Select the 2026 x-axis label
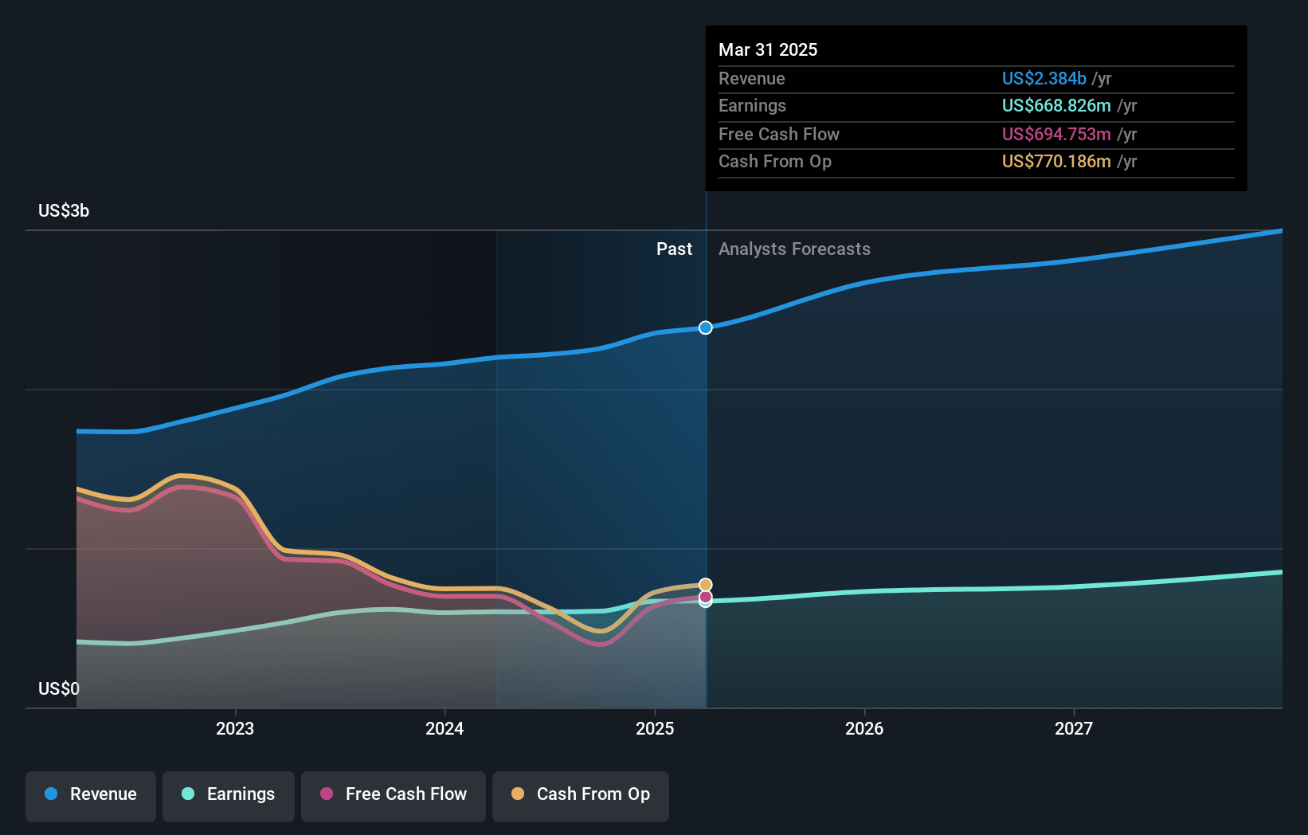Viewport: 1308px width, 835px height. click(x=864, y=728)
